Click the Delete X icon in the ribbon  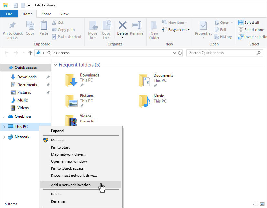[x=122, y=25]
